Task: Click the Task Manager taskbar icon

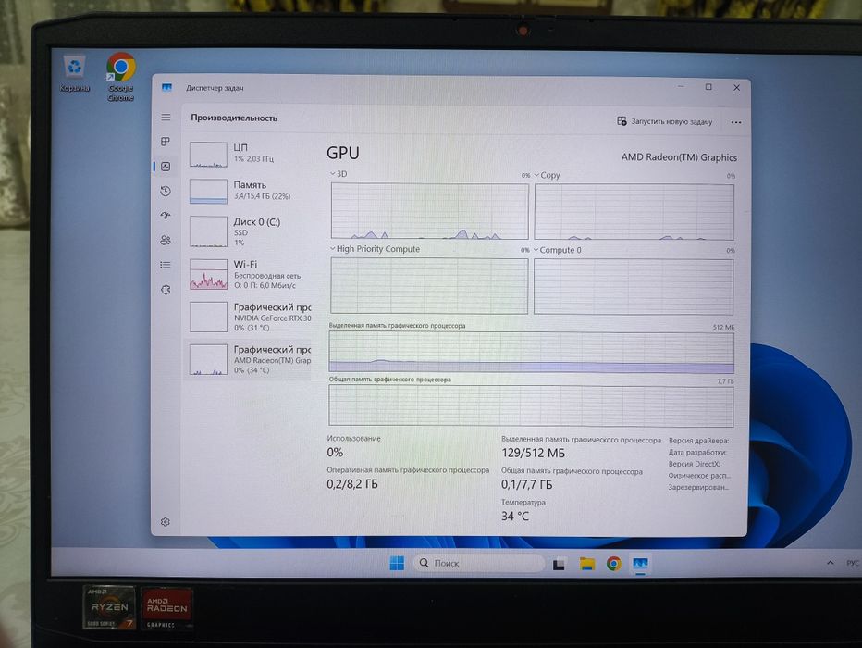Action: (640, 564)
